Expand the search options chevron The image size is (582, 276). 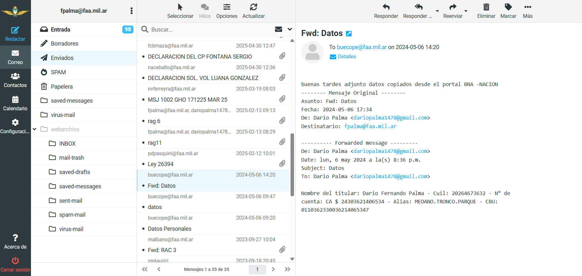290,29
